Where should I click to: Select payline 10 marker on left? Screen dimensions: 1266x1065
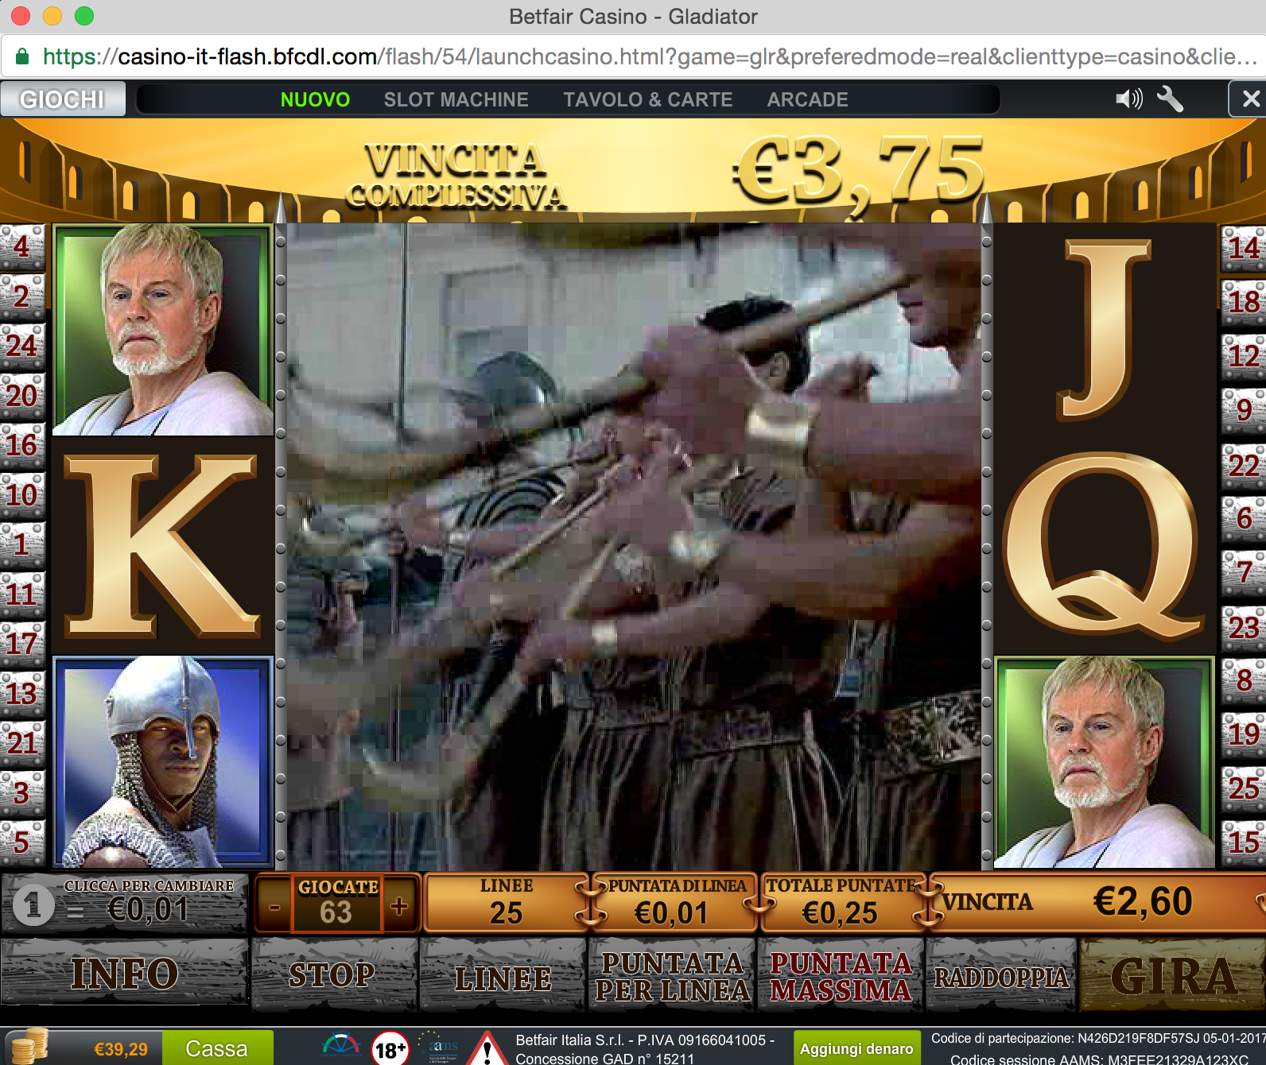[x=22, y=495]
